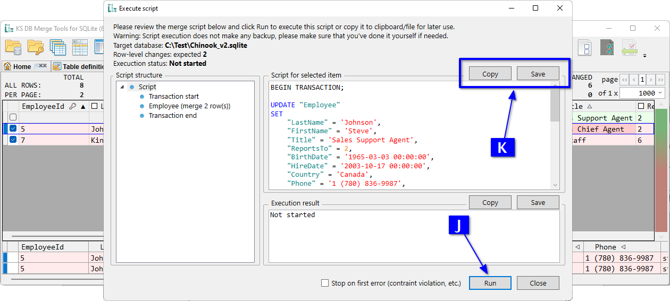Image resolution: width=670 pixels, height=301 pixels.
Task: Toggle the checkbox in L column header
Action: coord(95,106)
